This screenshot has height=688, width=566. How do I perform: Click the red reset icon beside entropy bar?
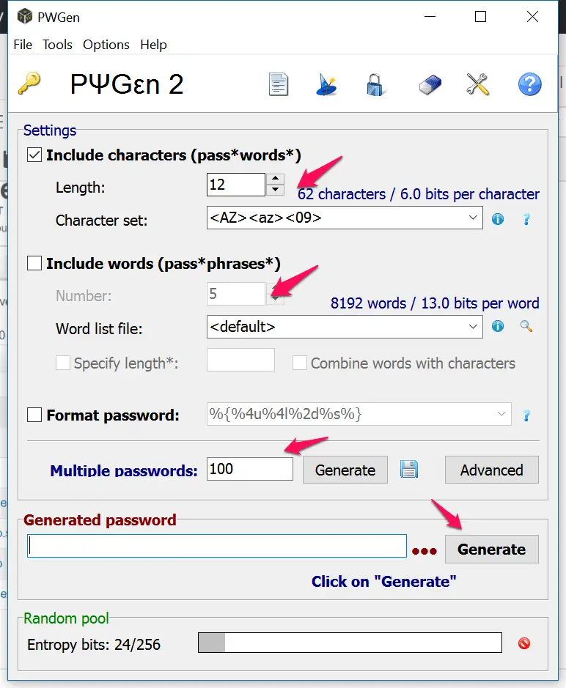pyautogui.click(x=523, y=643)
